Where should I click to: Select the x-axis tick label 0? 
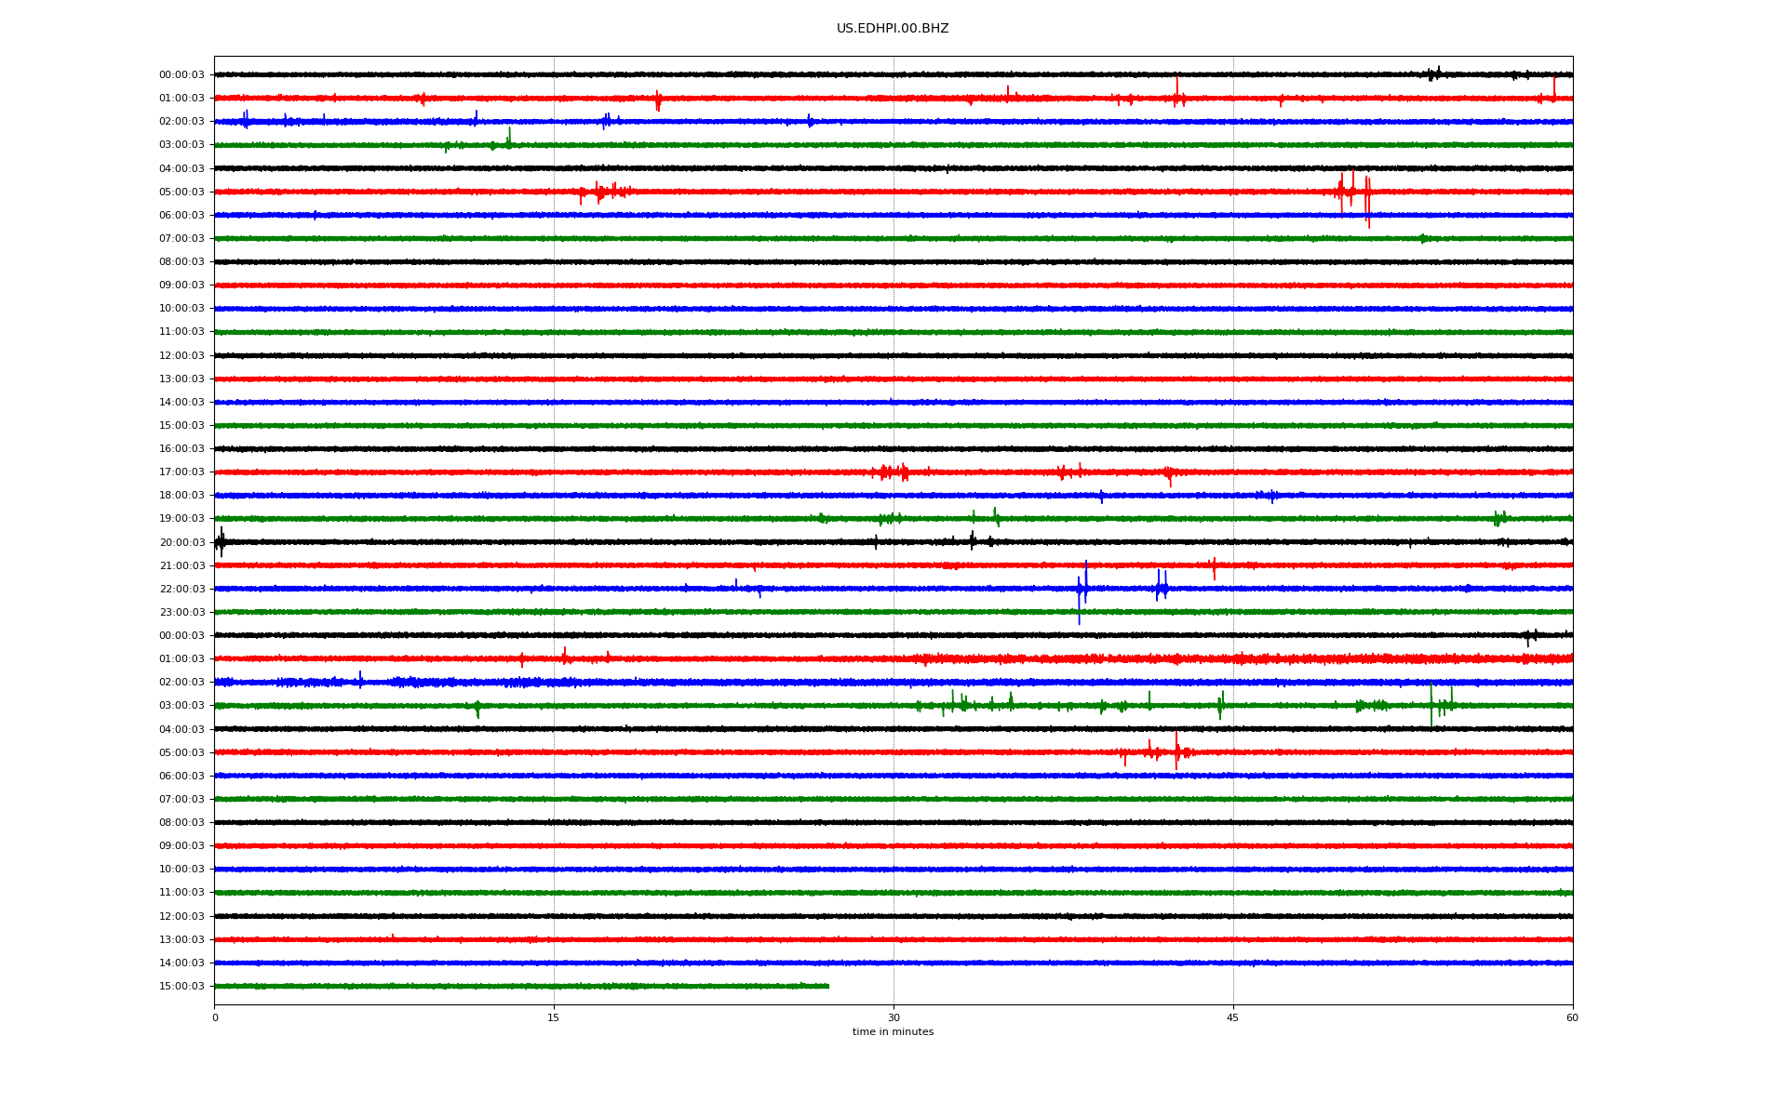(x=215, y=1017)
